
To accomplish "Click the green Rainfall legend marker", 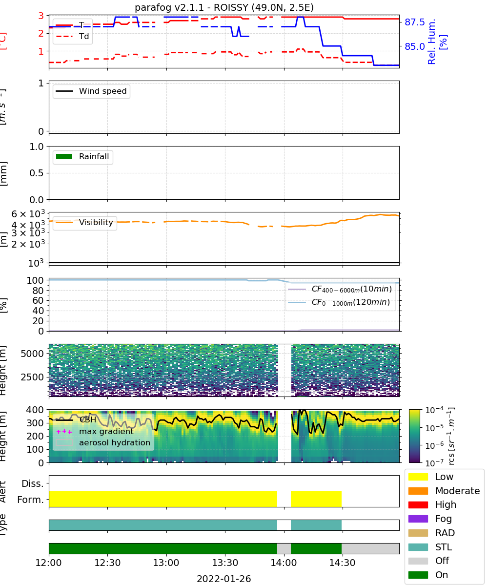I will tap(64, 157).
